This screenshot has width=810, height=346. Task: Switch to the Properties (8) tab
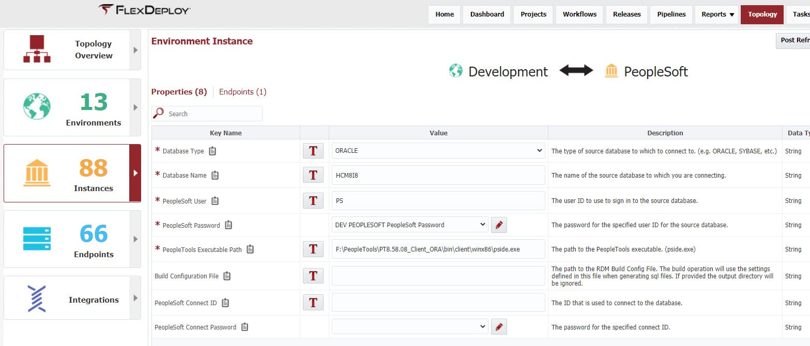click(179, 92)
